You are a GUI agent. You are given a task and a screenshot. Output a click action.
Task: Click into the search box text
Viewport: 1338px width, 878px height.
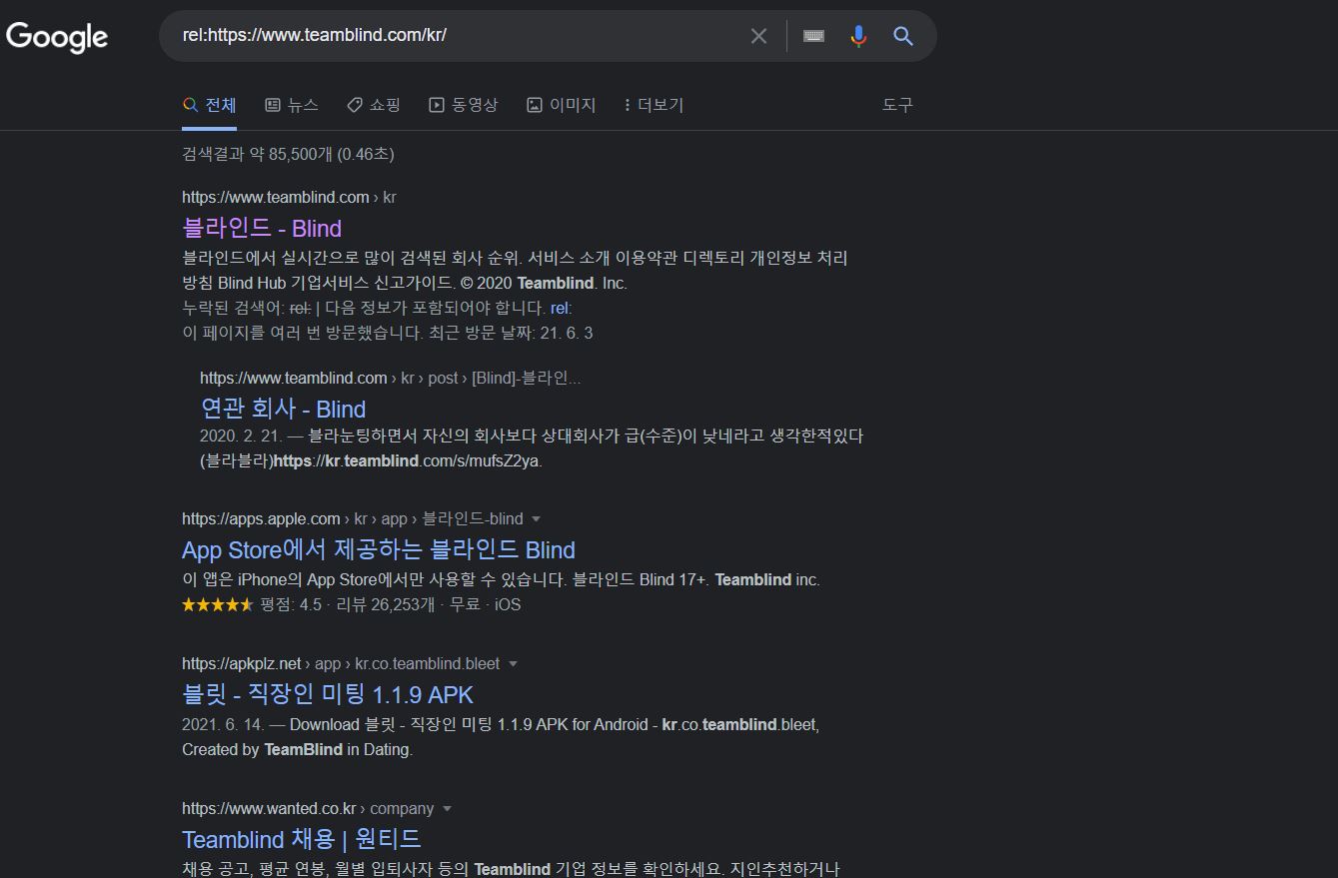click(314, 35)
